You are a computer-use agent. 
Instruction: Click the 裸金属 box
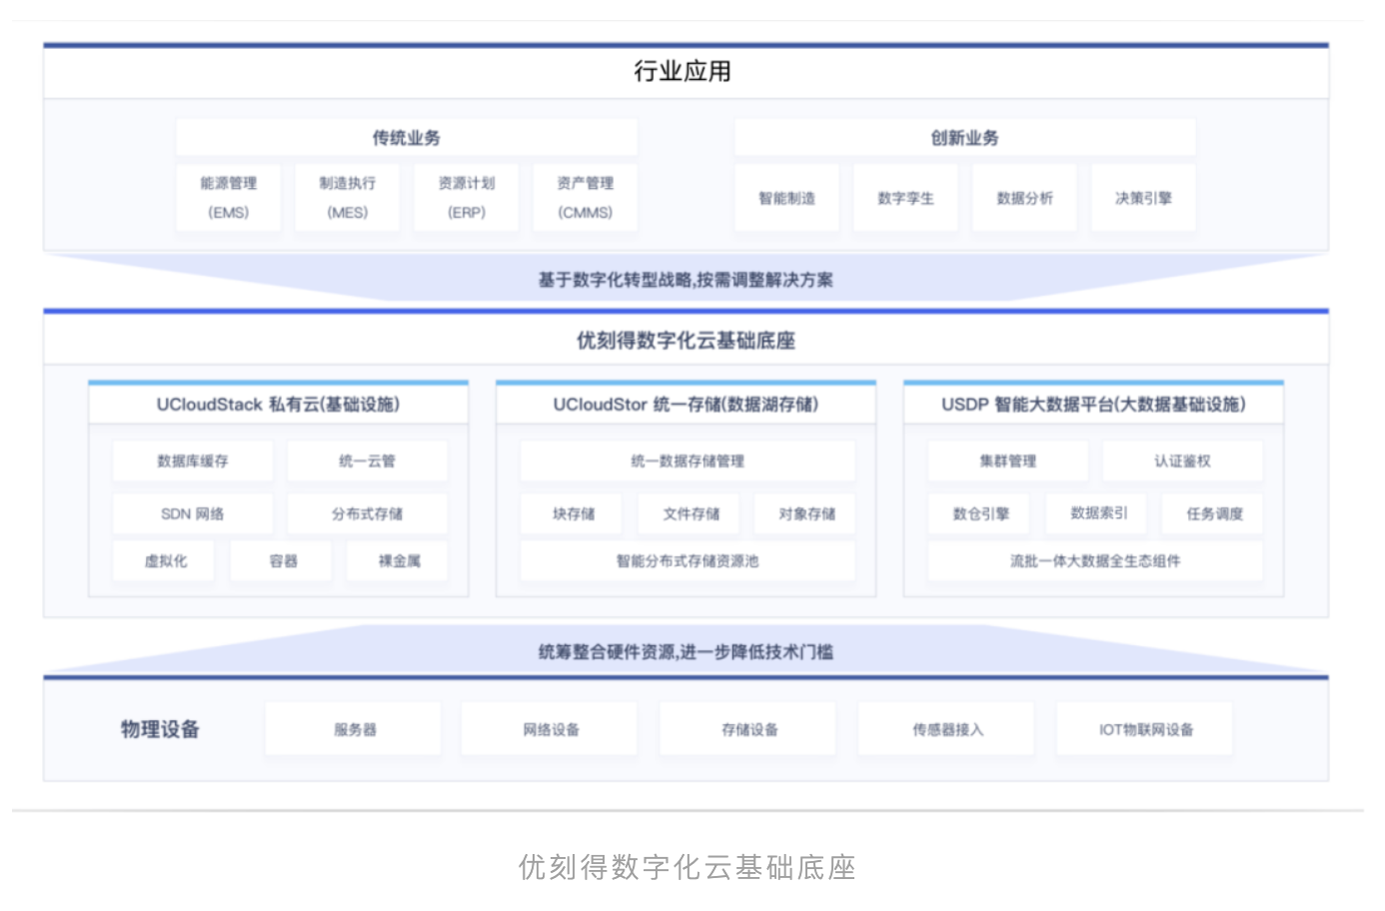coord(399,561)
